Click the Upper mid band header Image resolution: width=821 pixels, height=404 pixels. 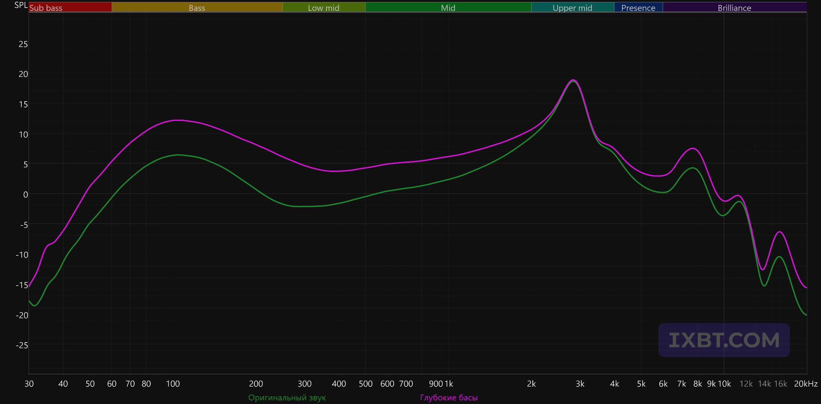pos(572,7)
